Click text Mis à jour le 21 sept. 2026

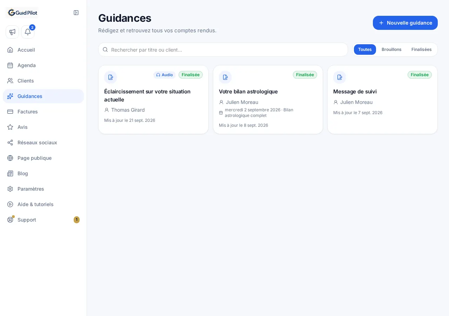(x=130, y=120)
